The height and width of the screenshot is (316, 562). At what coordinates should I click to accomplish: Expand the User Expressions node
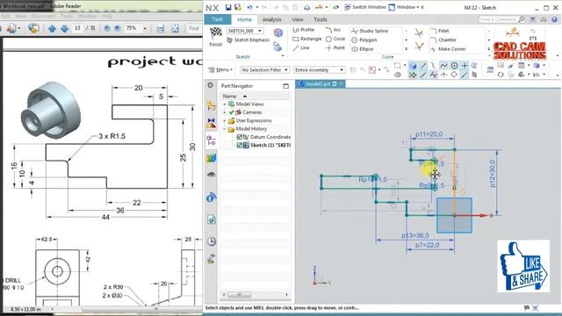pos(225,120)
